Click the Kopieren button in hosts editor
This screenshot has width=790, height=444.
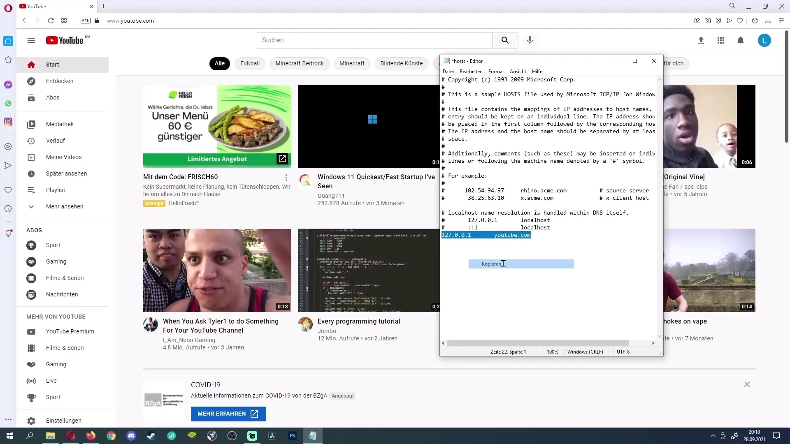(x=521, y=264)
